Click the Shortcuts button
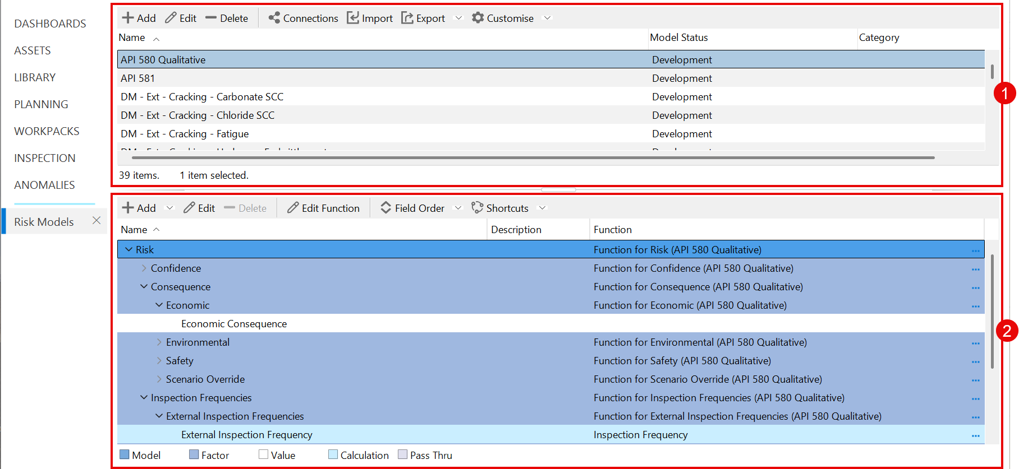The image size is (1019, 469). tap(500, 208)
